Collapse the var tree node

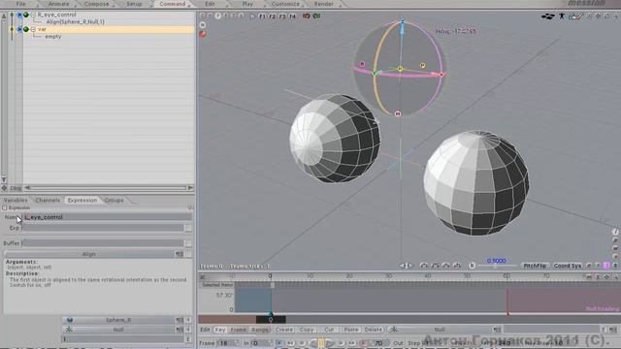coord(33,29)
